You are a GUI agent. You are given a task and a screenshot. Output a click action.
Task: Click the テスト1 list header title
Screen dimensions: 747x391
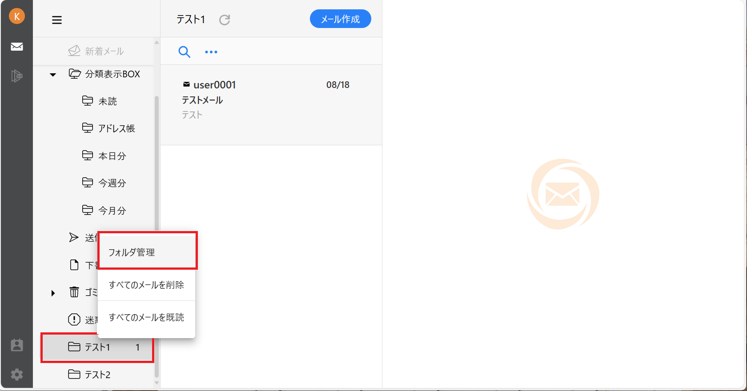(x=191, y=20)
